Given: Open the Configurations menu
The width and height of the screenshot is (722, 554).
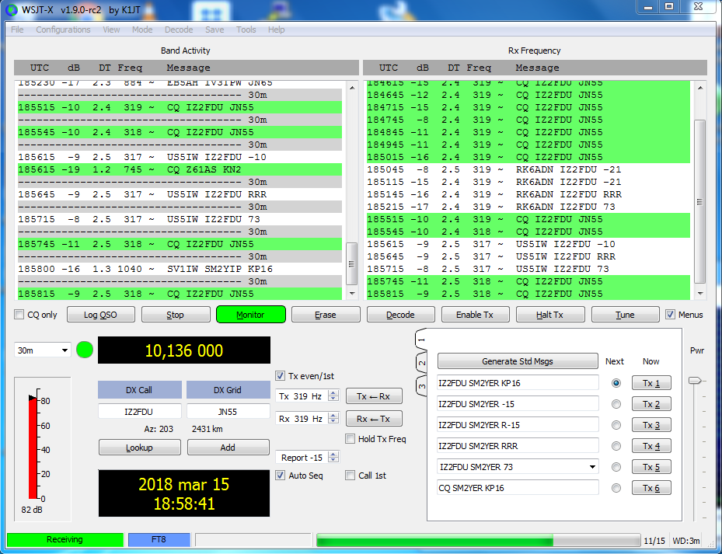Looking at the screenshot, I should [63, 30].
